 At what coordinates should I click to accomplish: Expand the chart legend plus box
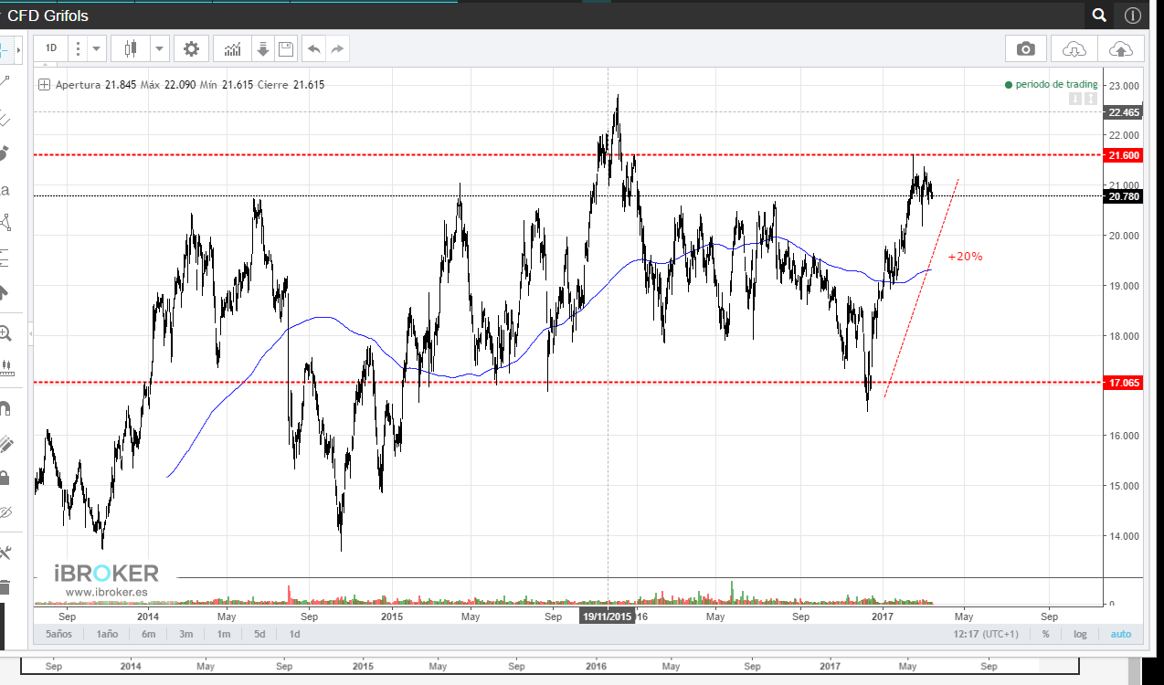point(44,85)
